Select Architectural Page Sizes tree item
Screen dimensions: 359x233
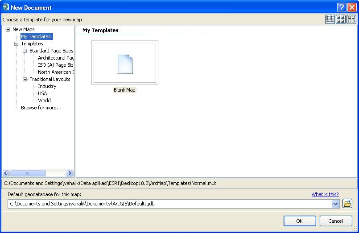[56, 58]
